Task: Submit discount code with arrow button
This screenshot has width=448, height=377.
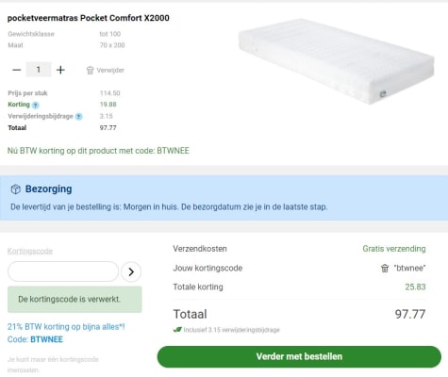Action: click(131, 271)
